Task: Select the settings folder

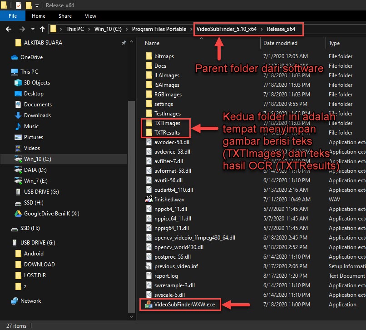Action: coord(163,104)
